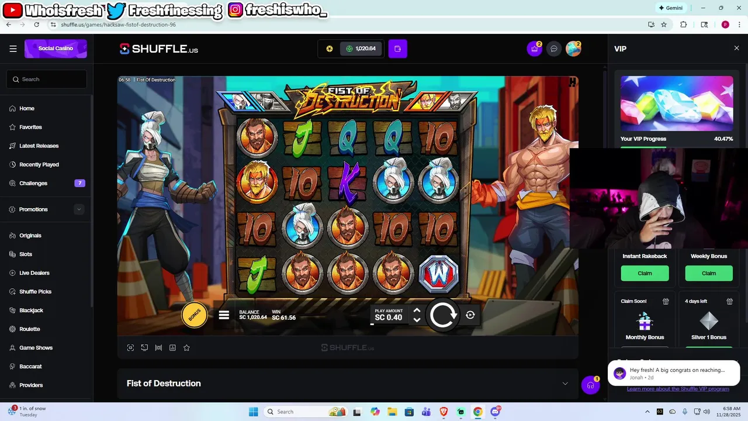Toggle theater mode under the game

(144, 347)
